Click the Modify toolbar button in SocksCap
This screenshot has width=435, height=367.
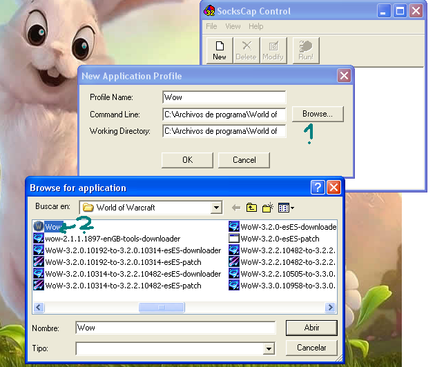coord(273,50)
